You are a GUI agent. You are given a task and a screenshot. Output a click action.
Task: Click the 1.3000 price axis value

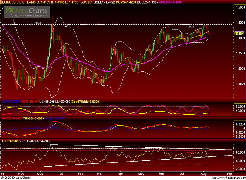240,68
